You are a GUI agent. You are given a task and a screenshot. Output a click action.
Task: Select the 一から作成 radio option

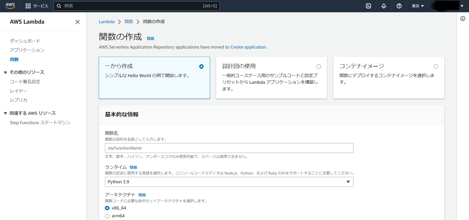pos(201,66)
